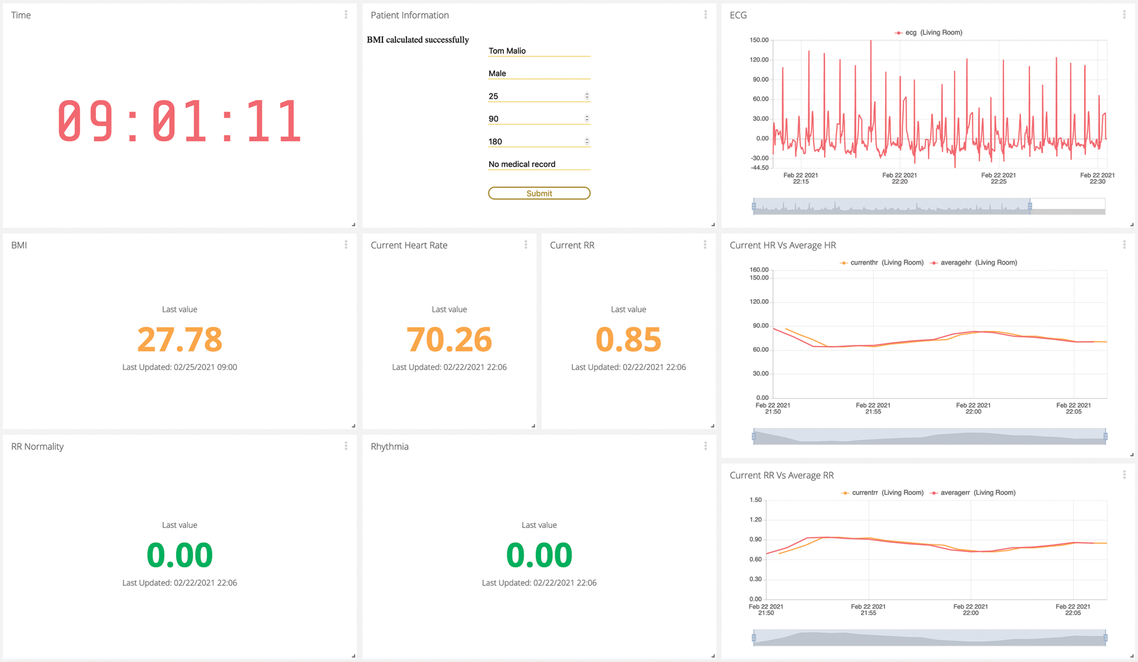Toggle currenthr series in HR chart legend
Screen dimensions: 1138x662
tap(881, 263)
